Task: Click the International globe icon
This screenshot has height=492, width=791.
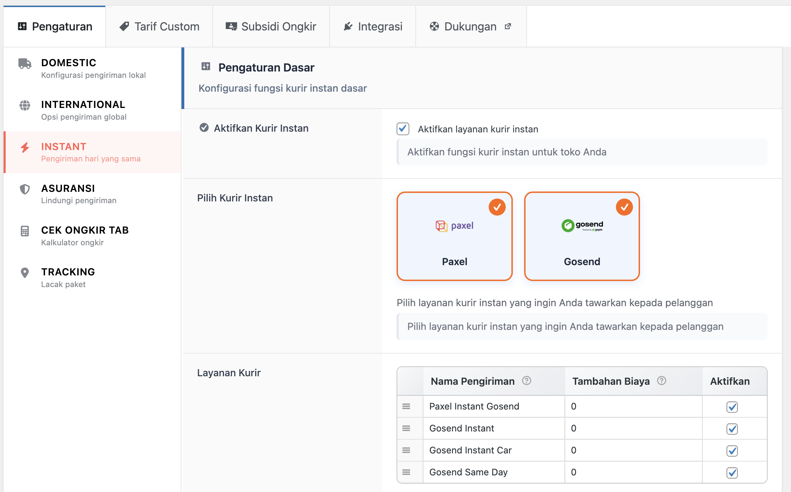Action: click(25, 105)
